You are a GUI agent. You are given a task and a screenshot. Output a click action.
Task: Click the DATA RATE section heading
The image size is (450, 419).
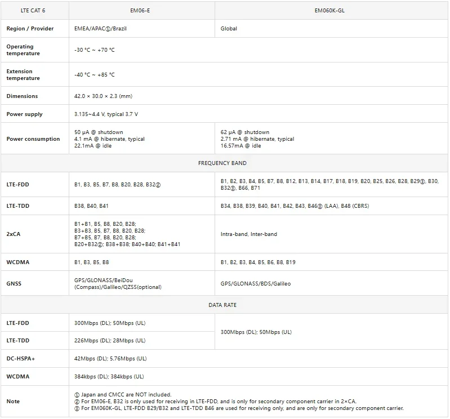(x=222, y=305)
